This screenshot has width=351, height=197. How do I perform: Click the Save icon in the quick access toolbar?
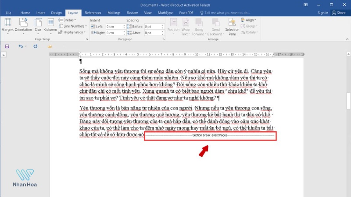tap(7, 46)
